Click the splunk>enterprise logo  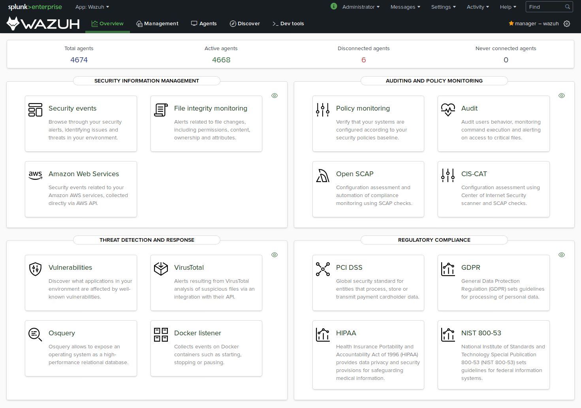[x=35, y=7]
